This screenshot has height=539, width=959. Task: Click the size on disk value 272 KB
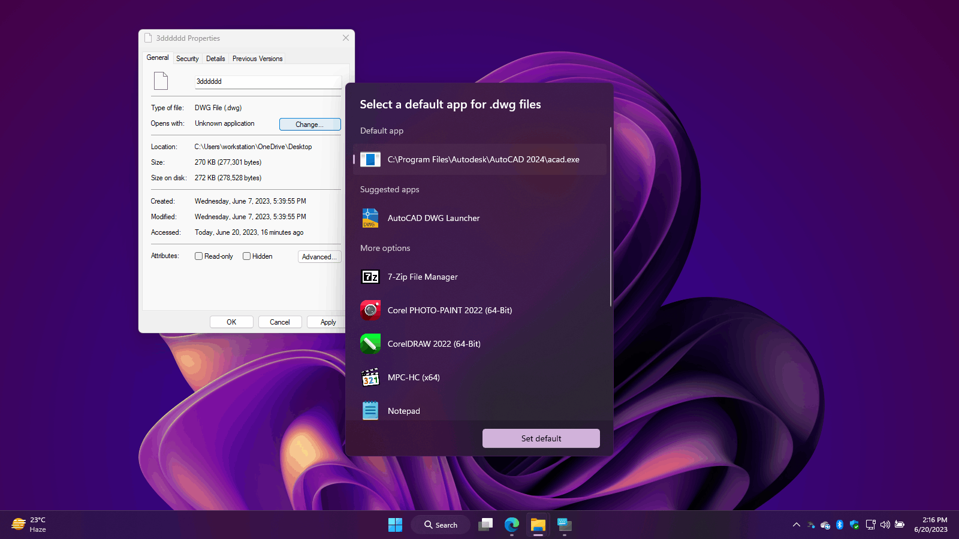(228, 178)
